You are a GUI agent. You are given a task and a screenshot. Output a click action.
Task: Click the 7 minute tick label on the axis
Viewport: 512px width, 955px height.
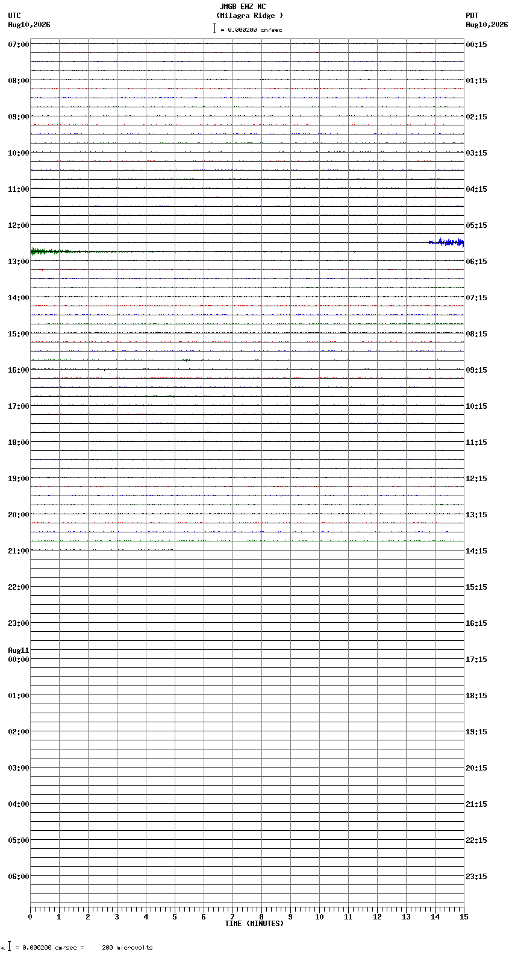pos(233,917)
